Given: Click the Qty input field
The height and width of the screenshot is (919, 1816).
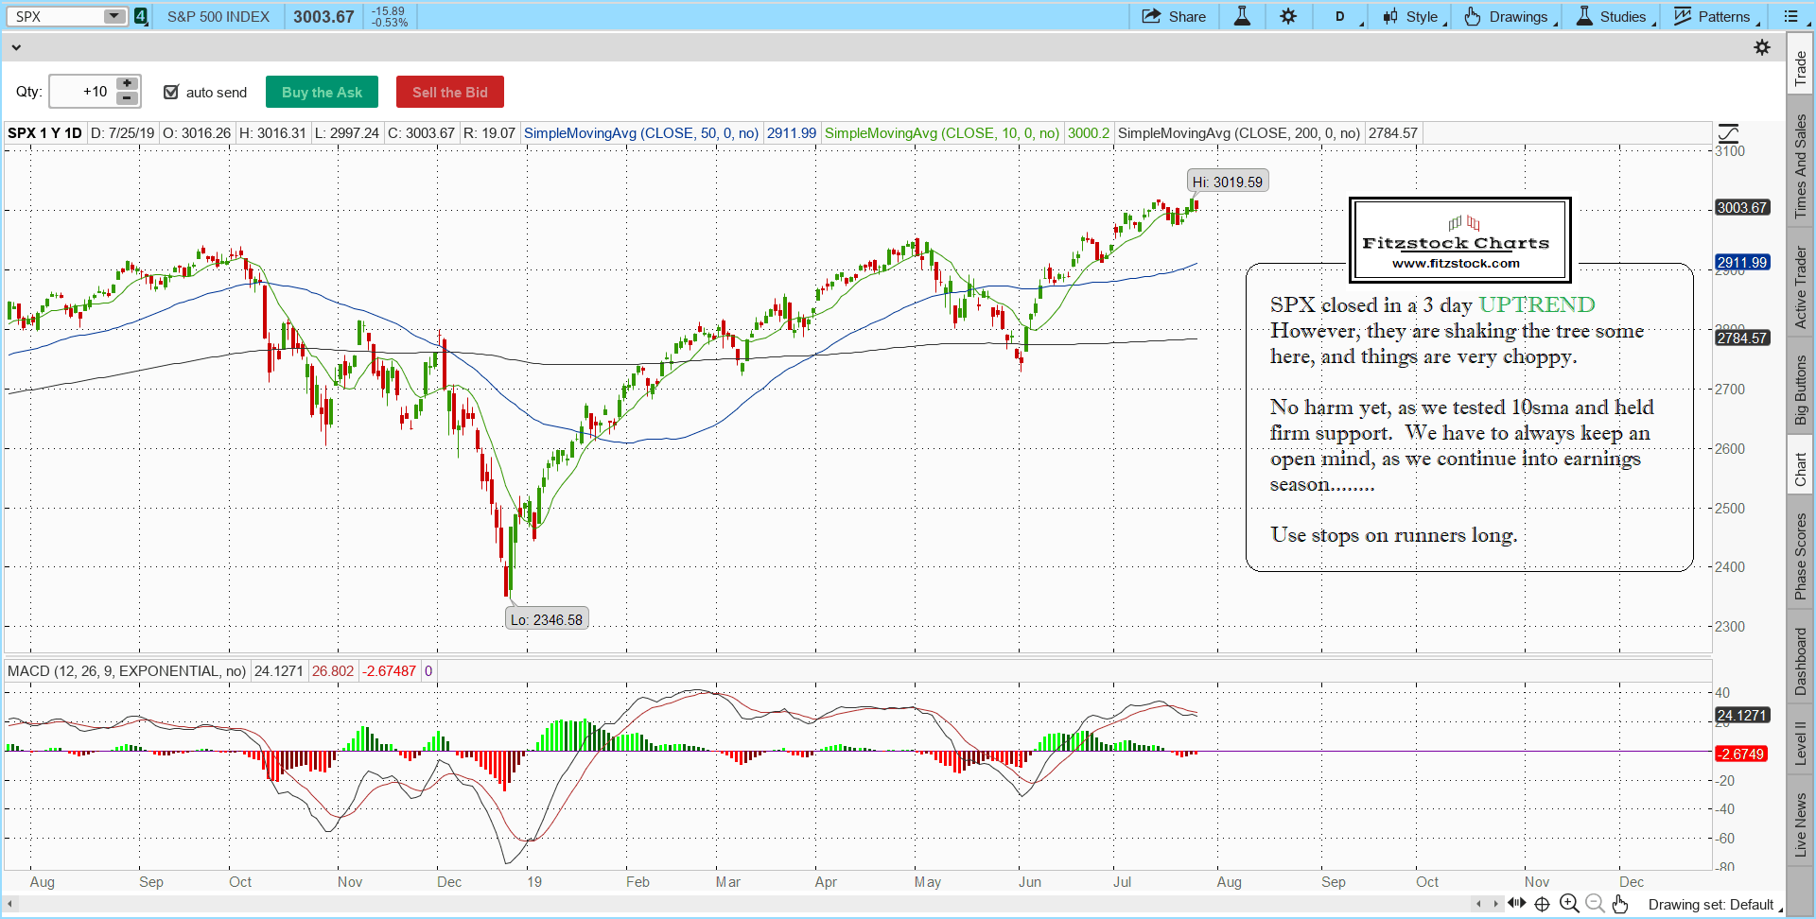Looking at the screenshot, I should coord(83,92).
